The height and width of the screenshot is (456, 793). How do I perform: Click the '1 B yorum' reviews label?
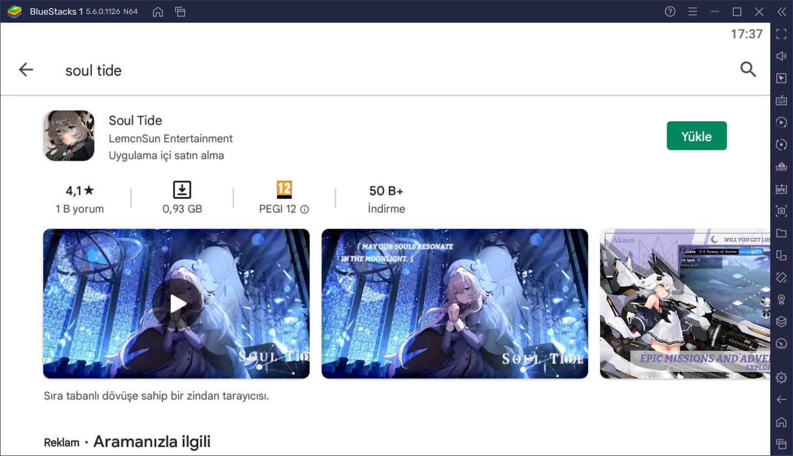80,209
